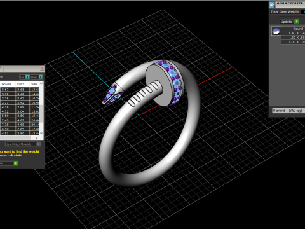This screenshot has width=305, height=229.
Task: Close the metal weight panel
Action: click(42, 68)
